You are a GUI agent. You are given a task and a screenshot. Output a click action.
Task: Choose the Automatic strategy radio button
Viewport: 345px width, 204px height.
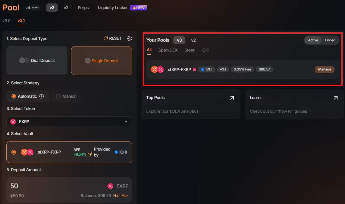coord(14,96)
